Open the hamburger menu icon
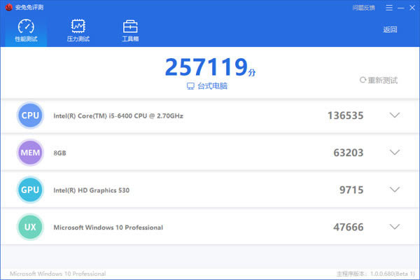This screenshot has width=420, height=280. (x=389, y=8)
